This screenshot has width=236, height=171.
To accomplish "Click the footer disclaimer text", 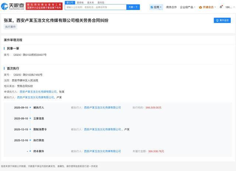I will tap(49, 166).
